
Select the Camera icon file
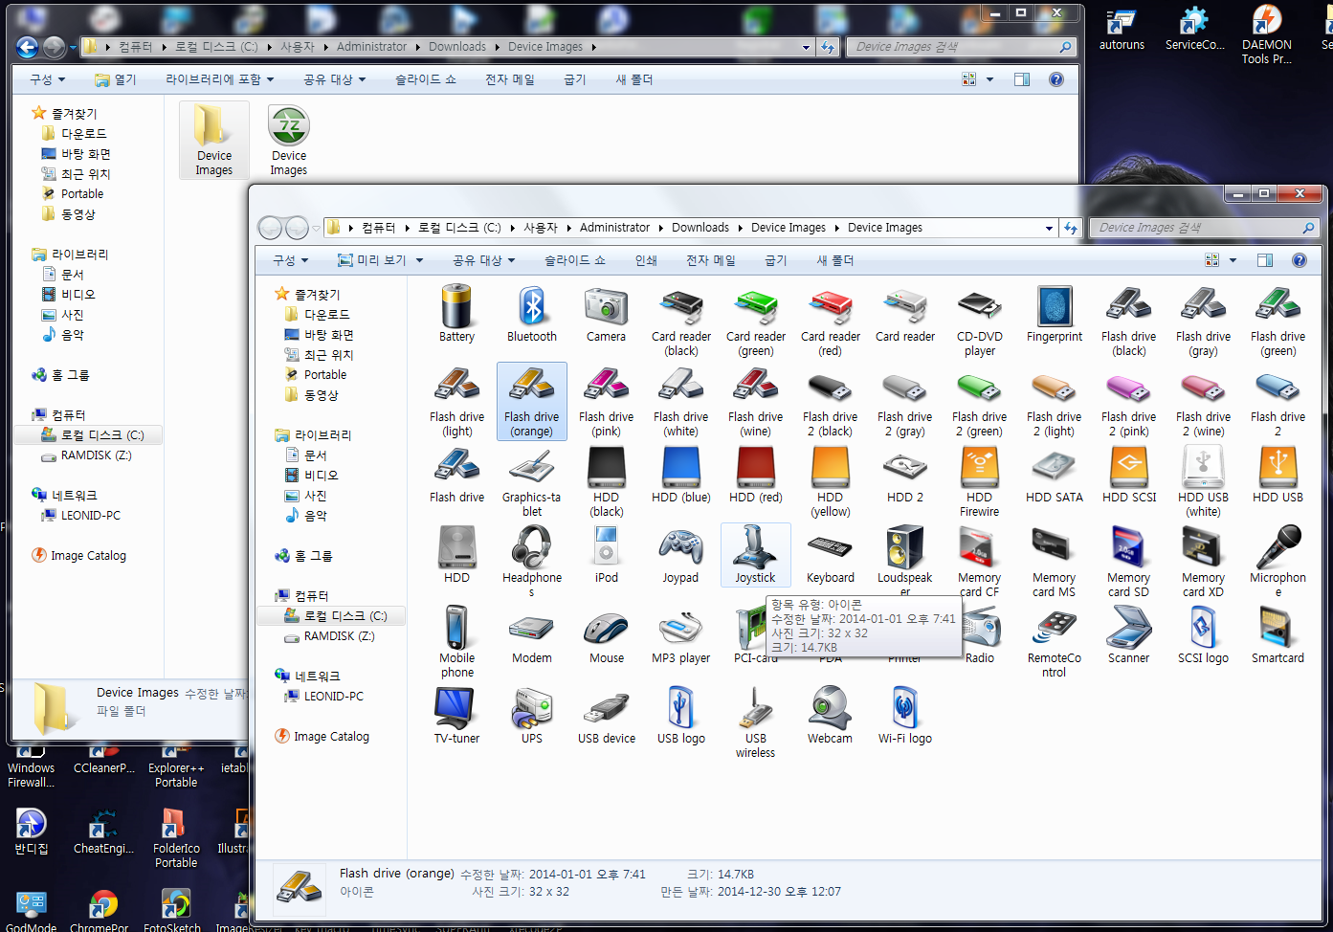[x=606, y=314]
